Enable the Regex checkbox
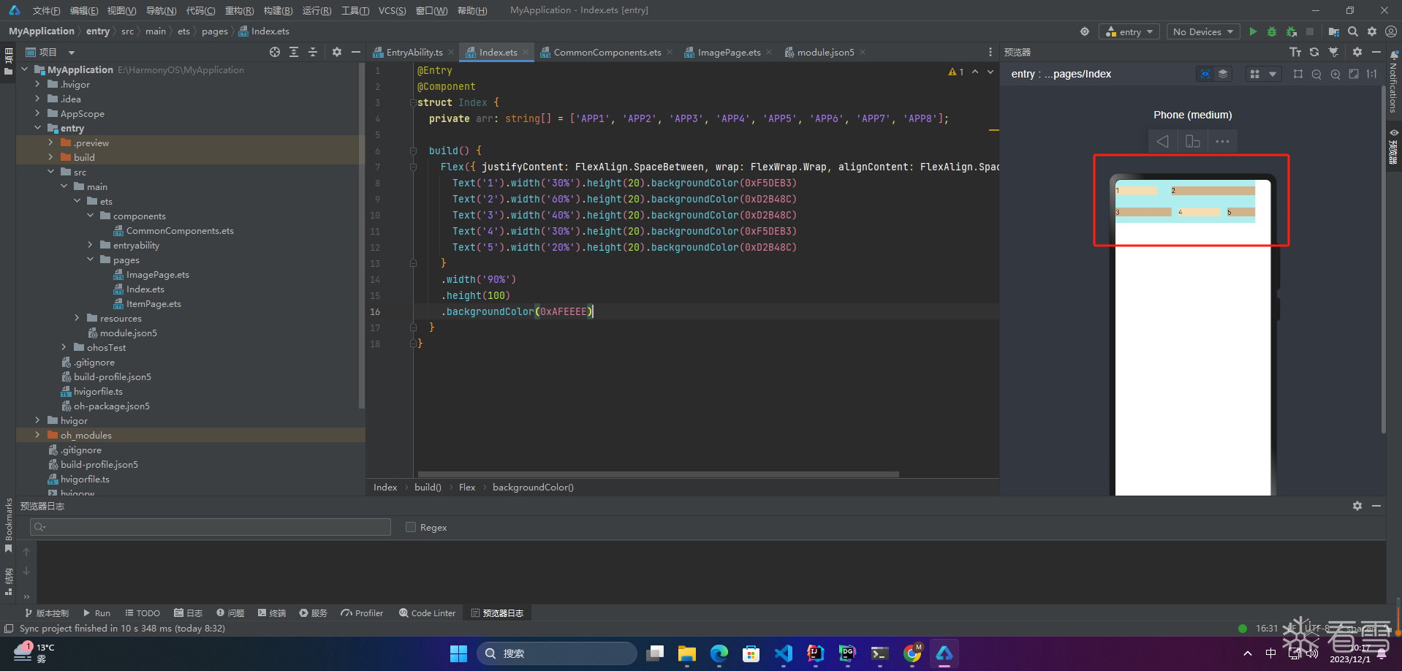The height and width of the screenshot is (671, 1402). pos(411,527)
